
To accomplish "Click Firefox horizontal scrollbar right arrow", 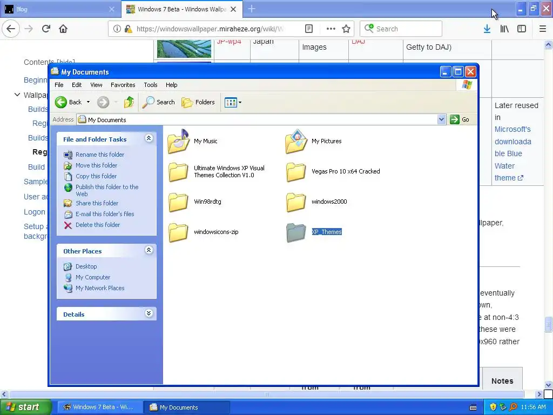I will click(x=538, y=394).
